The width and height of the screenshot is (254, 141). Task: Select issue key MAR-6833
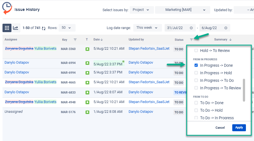point(68,92)
